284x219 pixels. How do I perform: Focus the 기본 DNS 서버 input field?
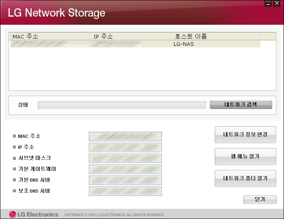[x=125, y=180]
